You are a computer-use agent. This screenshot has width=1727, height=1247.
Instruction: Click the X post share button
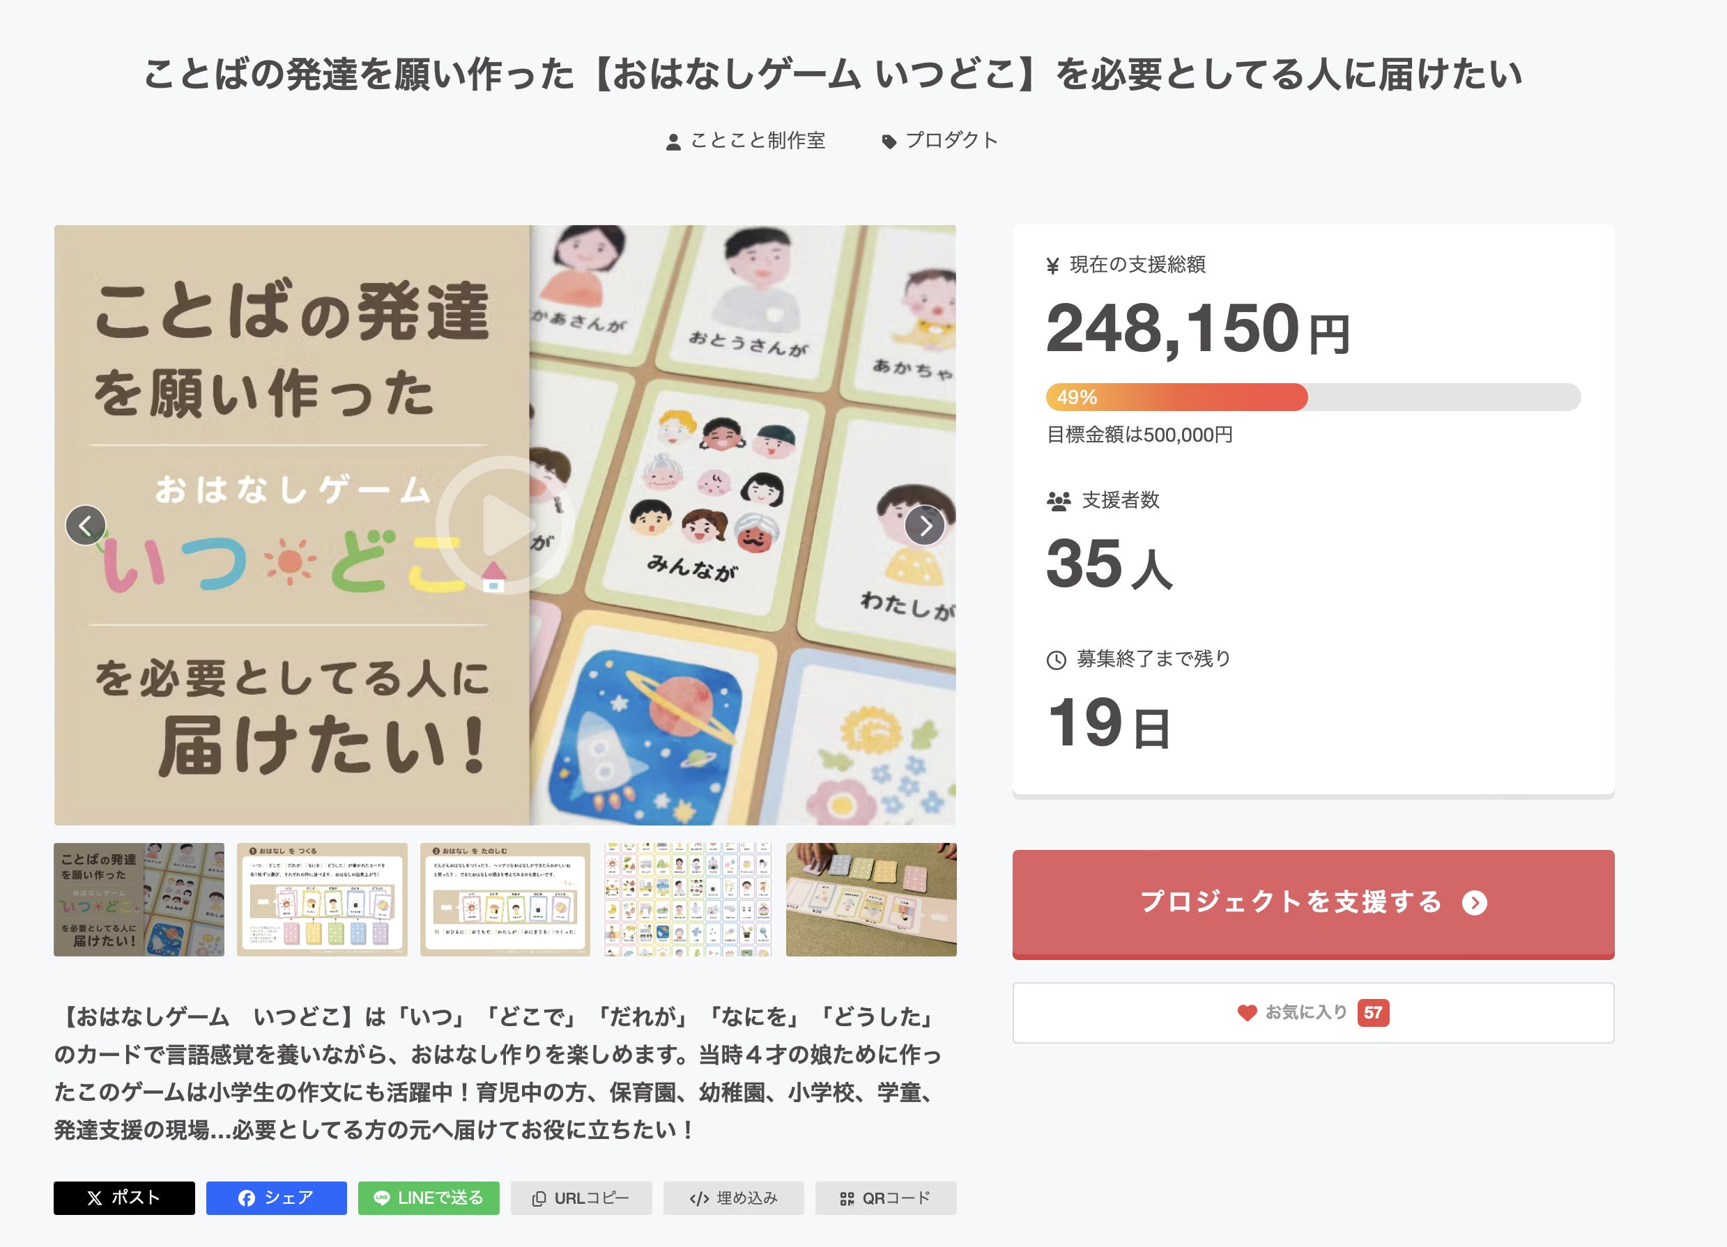[x=124, y=1198]
